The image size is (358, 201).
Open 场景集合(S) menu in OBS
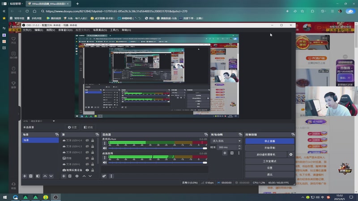pos(100,30)
